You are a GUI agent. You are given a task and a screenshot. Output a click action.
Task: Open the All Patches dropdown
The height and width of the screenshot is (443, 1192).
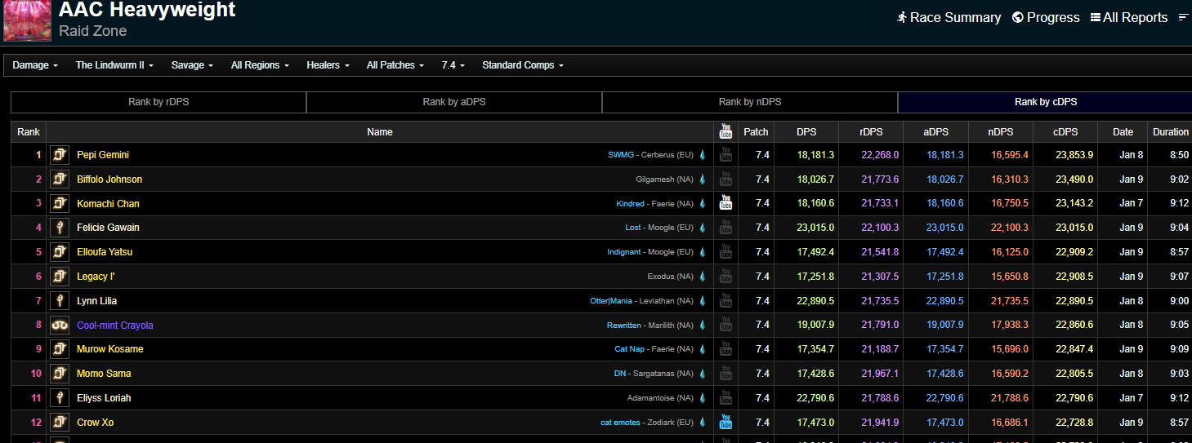[396, 65]
